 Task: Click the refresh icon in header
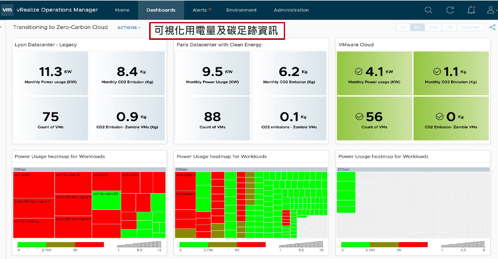click(450, 10)
